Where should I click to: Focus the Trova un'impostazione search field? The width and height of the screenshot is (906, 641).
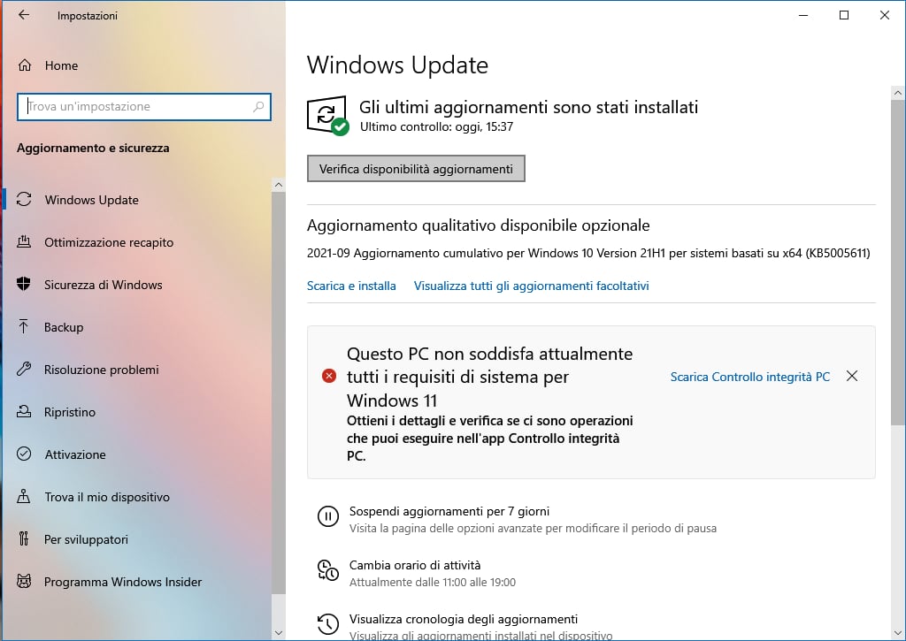tap(144, 107)
